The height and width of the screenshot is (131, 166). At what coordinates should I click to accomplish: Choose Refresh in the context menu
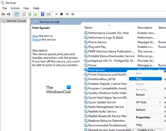click(141, 110)
